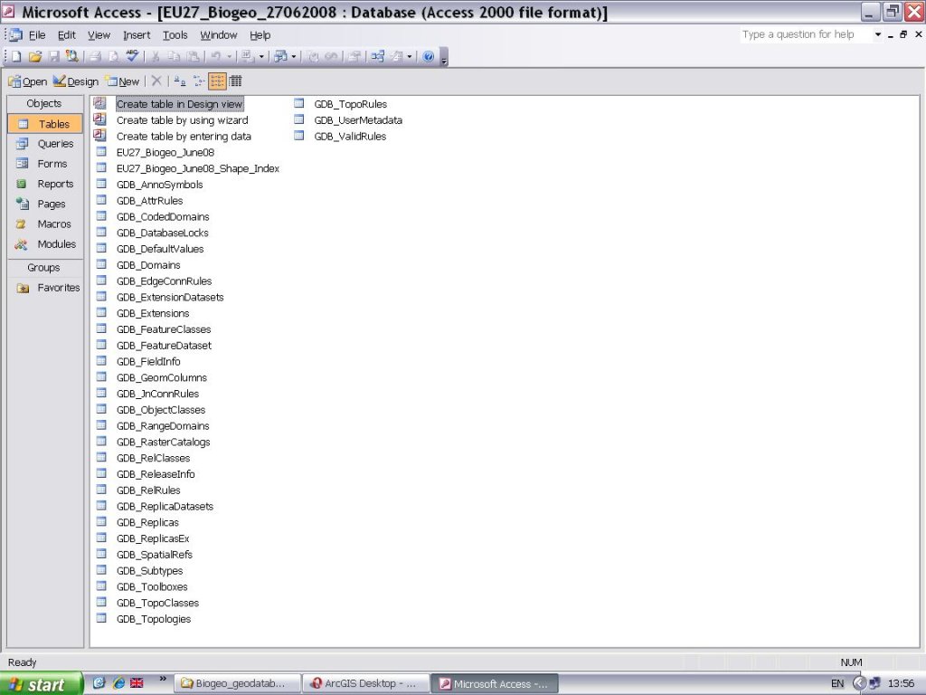
Task: Click the Code toolbar icon
Action: 313,56
